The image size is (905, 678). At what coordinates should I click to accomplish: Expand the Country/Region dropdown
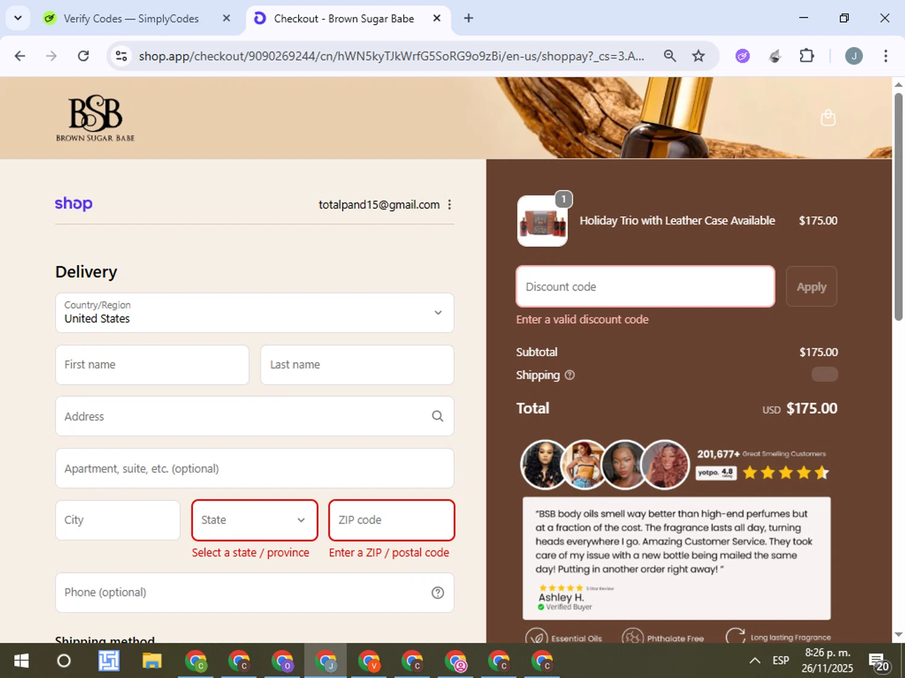point(255,313)
